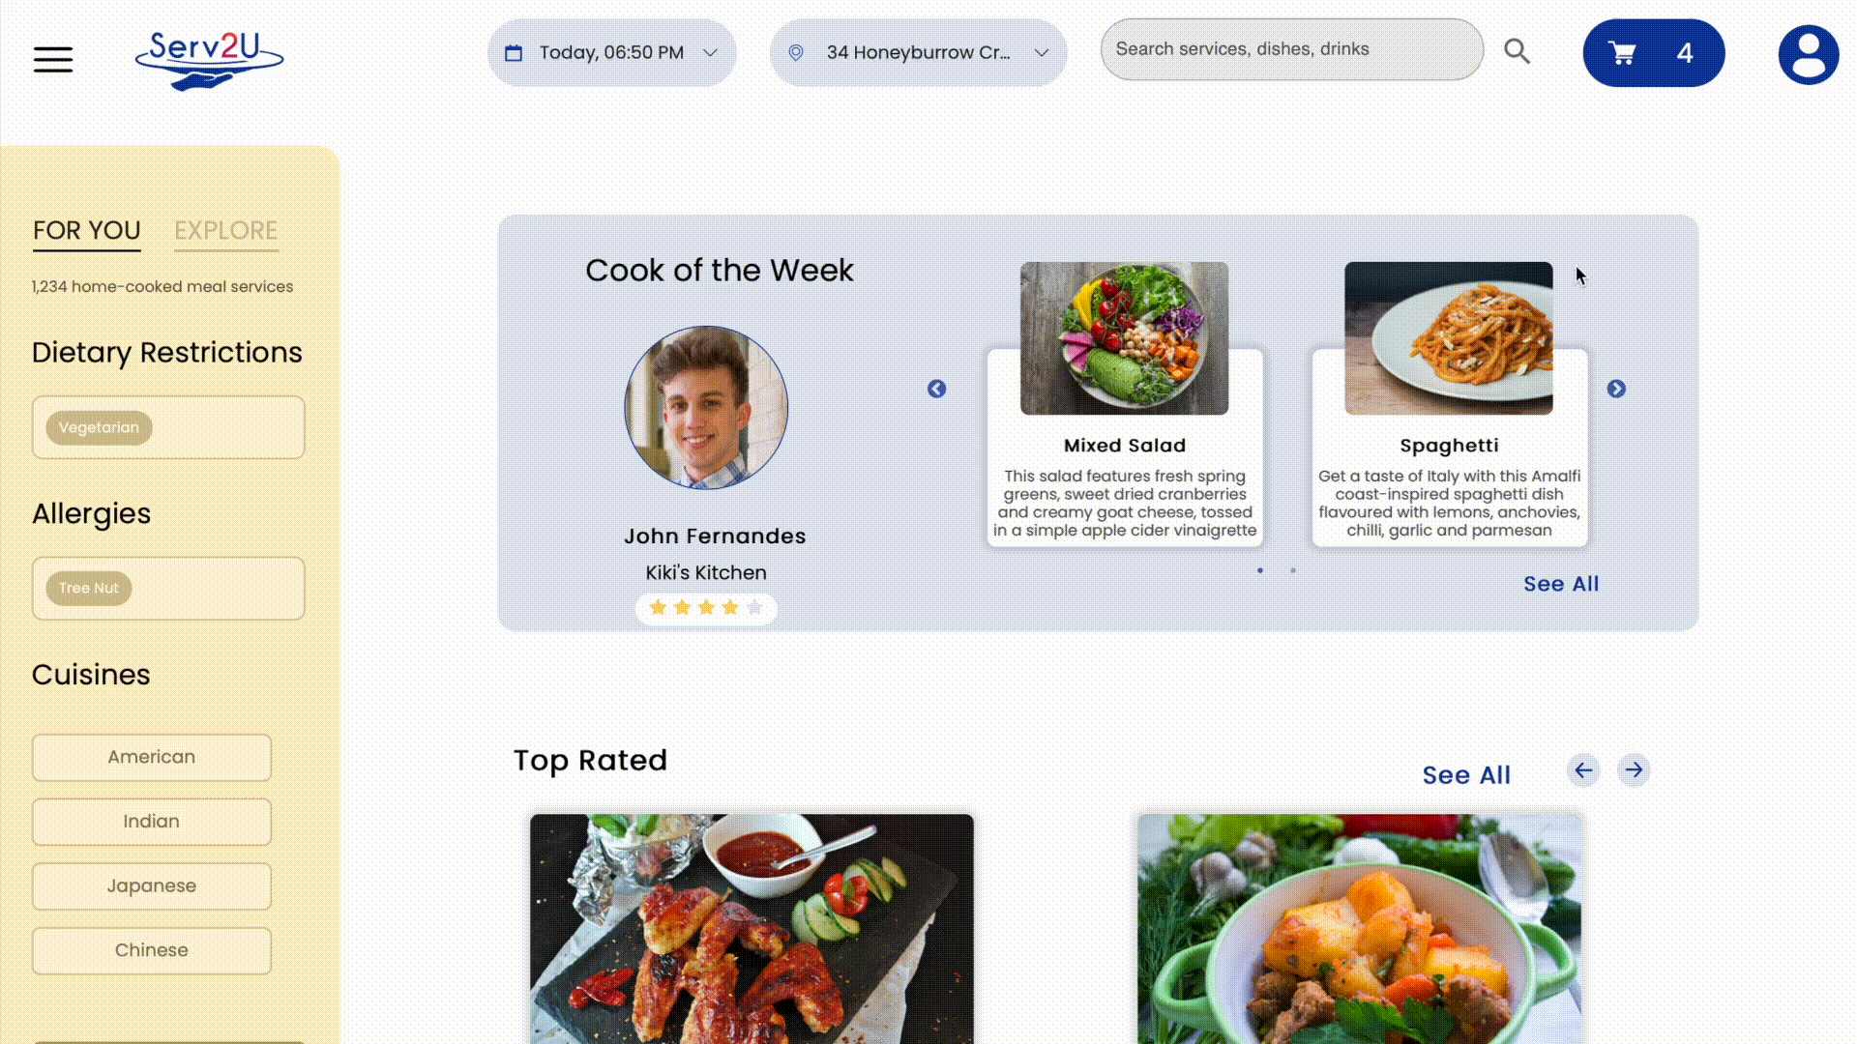The image size is (1857, 1044).
Task: Toggle the Tree Nut allergy chip
Action: pos(88,588)
